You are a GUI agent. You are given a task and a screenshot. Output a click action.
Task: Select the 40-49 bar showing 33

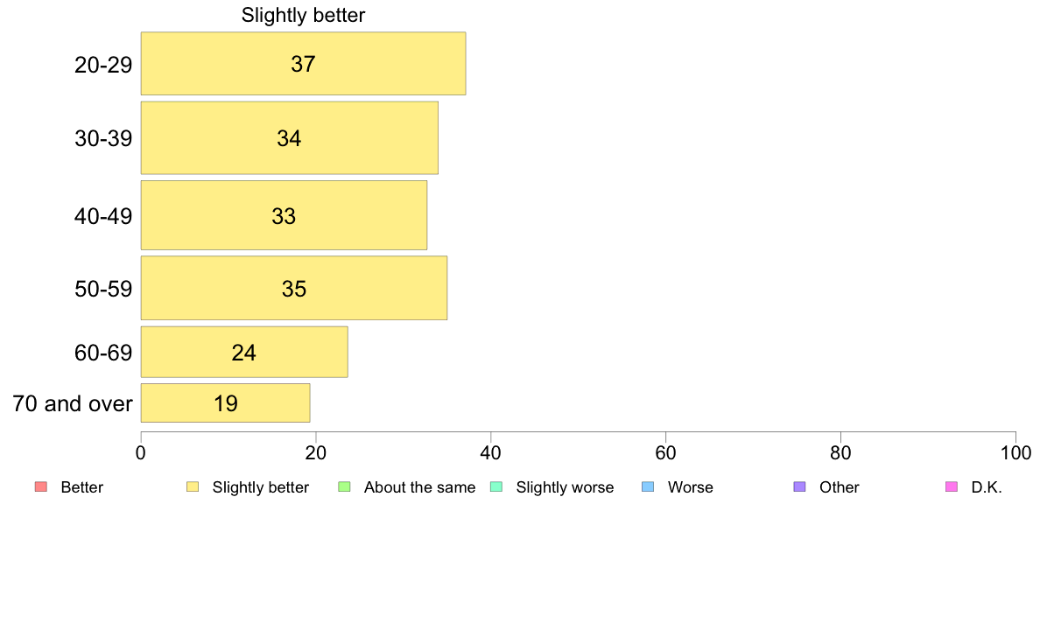pos(284,215)
